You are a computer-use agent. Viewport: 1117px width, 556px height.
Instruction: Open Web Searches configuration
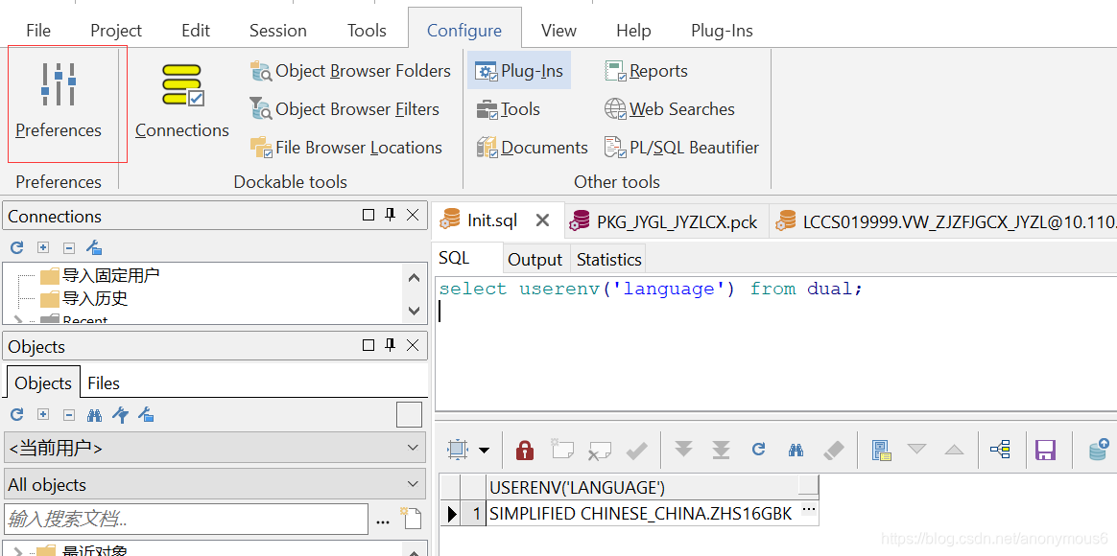coord(670,109)
